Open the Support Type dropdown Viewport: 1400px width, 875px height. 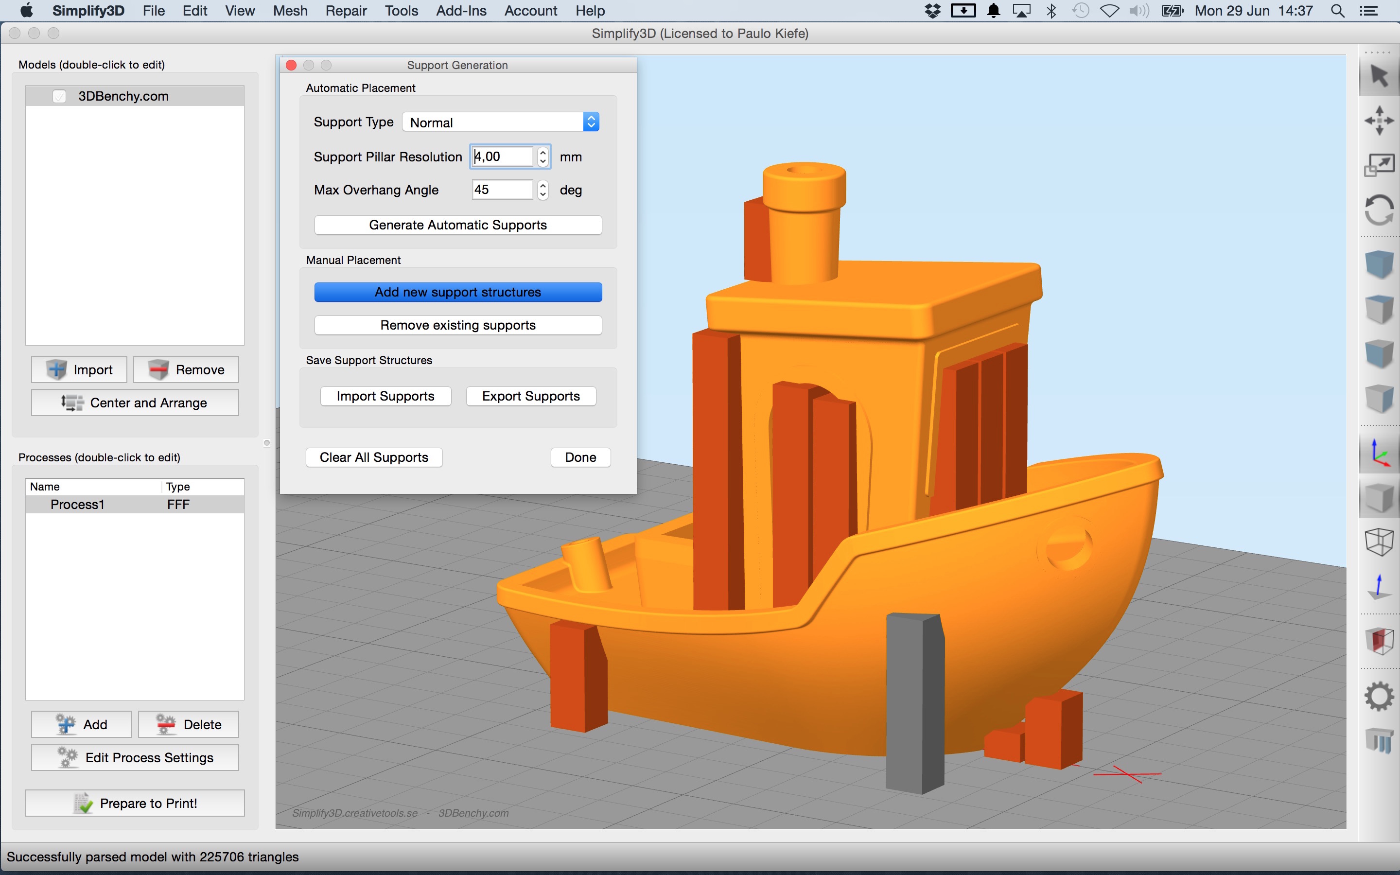click(x=500, y=122)
